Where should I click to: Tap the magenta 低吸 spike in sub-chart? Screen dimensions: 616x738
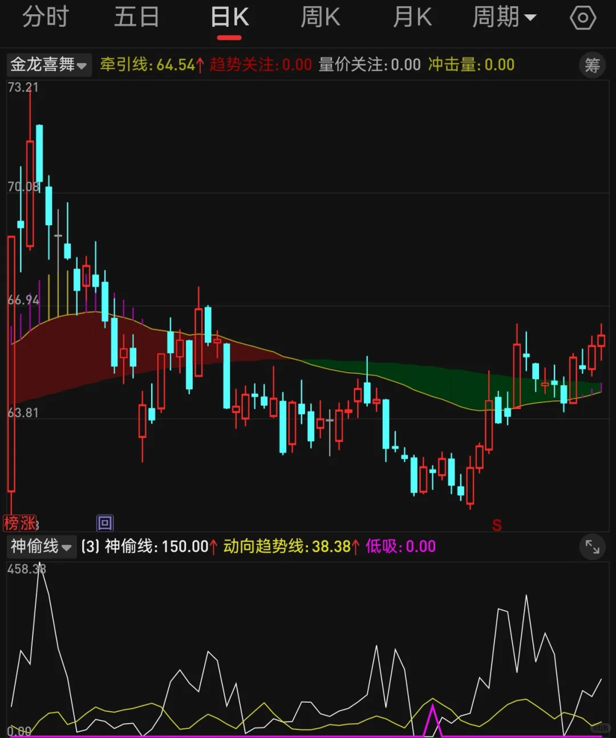(432, 720)
